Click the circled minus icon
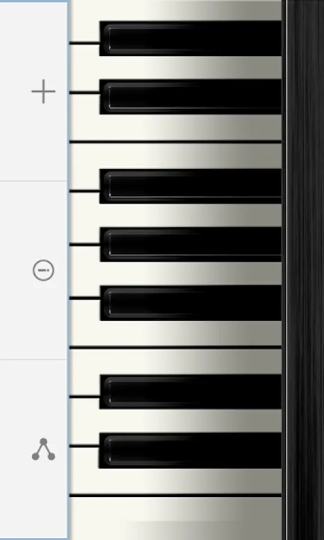The height and width of the screenshot is (540, 324). point(43,271)
